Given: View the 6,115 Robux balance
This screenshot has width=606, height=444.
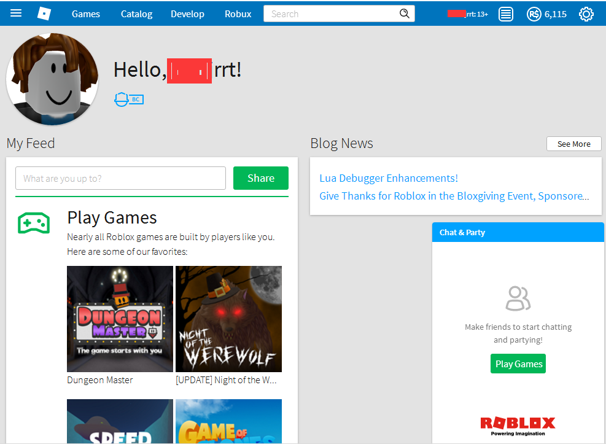Looking at the screenshot, I should pos(556,14).
